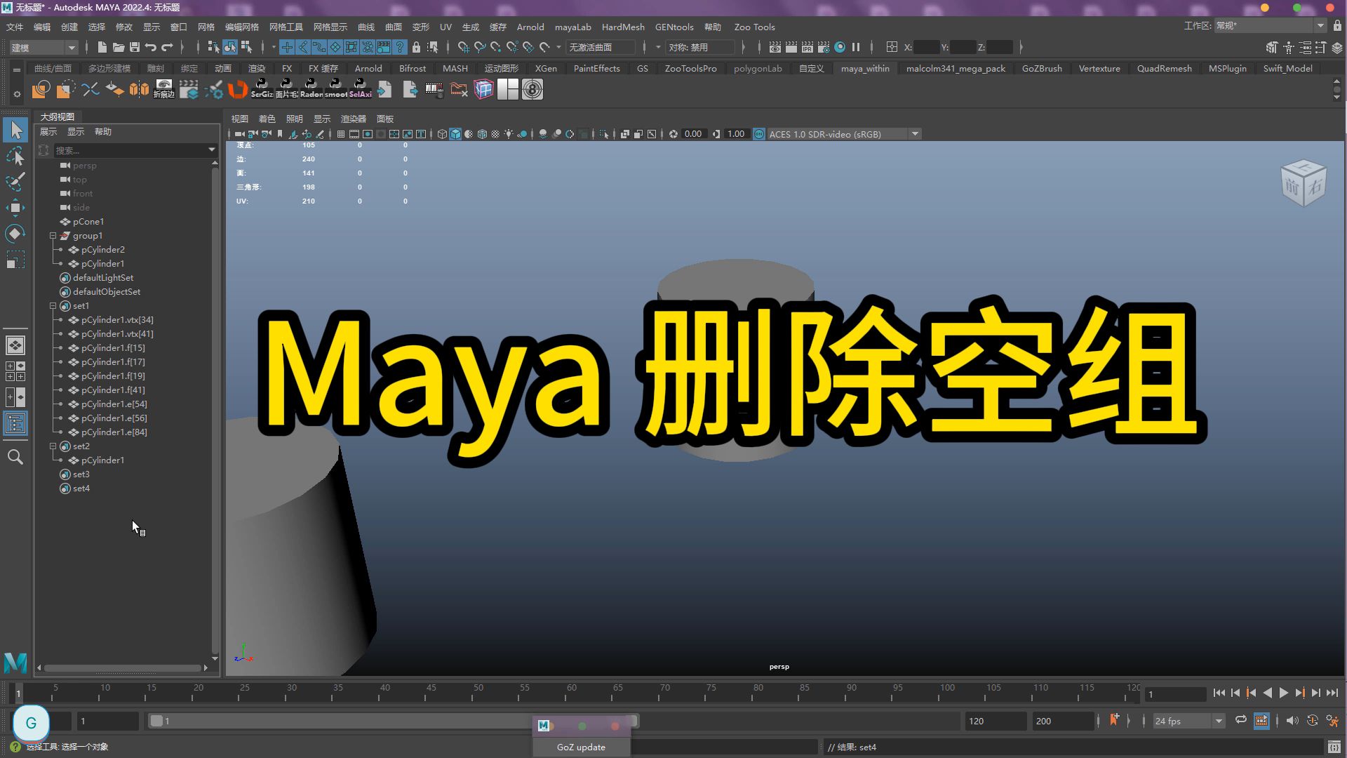This screenshot has width=1347, height=758.
Task: Toggle viewport grid display icon
Action: [341, 134]
